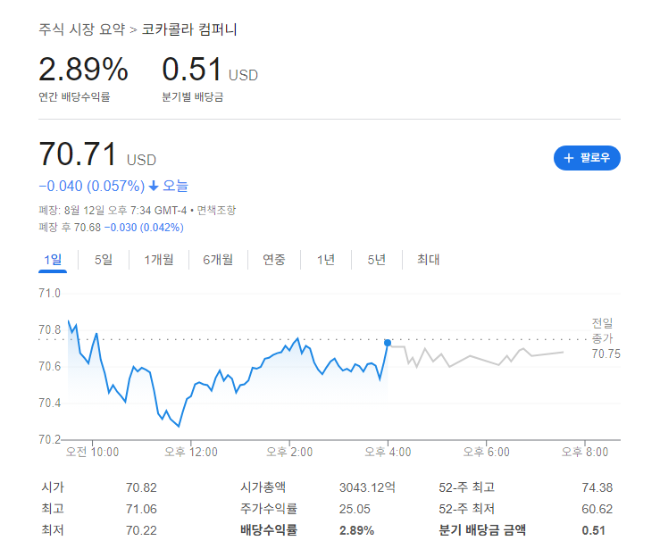Click 52-주 최고 value 74.38
660x549 pixels.
coord(597,487)
